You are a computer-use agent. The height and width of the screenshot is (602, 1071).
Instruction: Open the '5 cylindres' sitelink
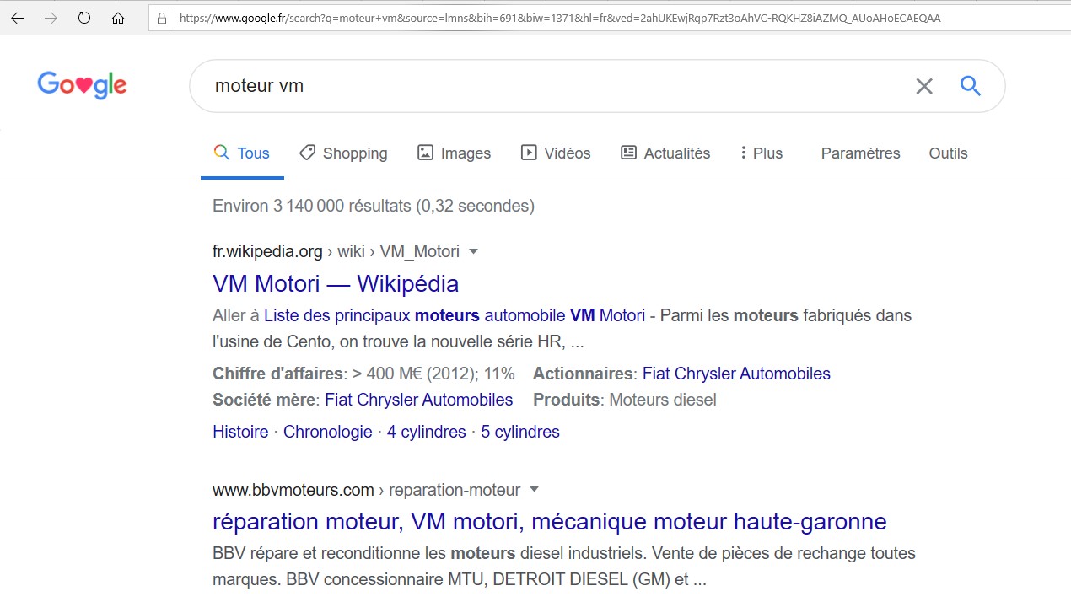click(520, 432)
